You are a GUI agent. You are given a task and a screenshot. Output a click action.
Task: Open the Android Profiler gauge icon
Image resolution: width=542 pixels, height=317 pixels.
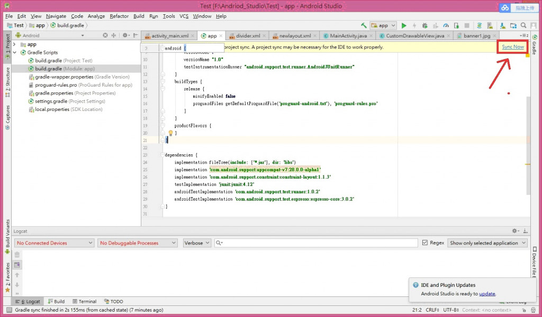(x=446, y=25)
